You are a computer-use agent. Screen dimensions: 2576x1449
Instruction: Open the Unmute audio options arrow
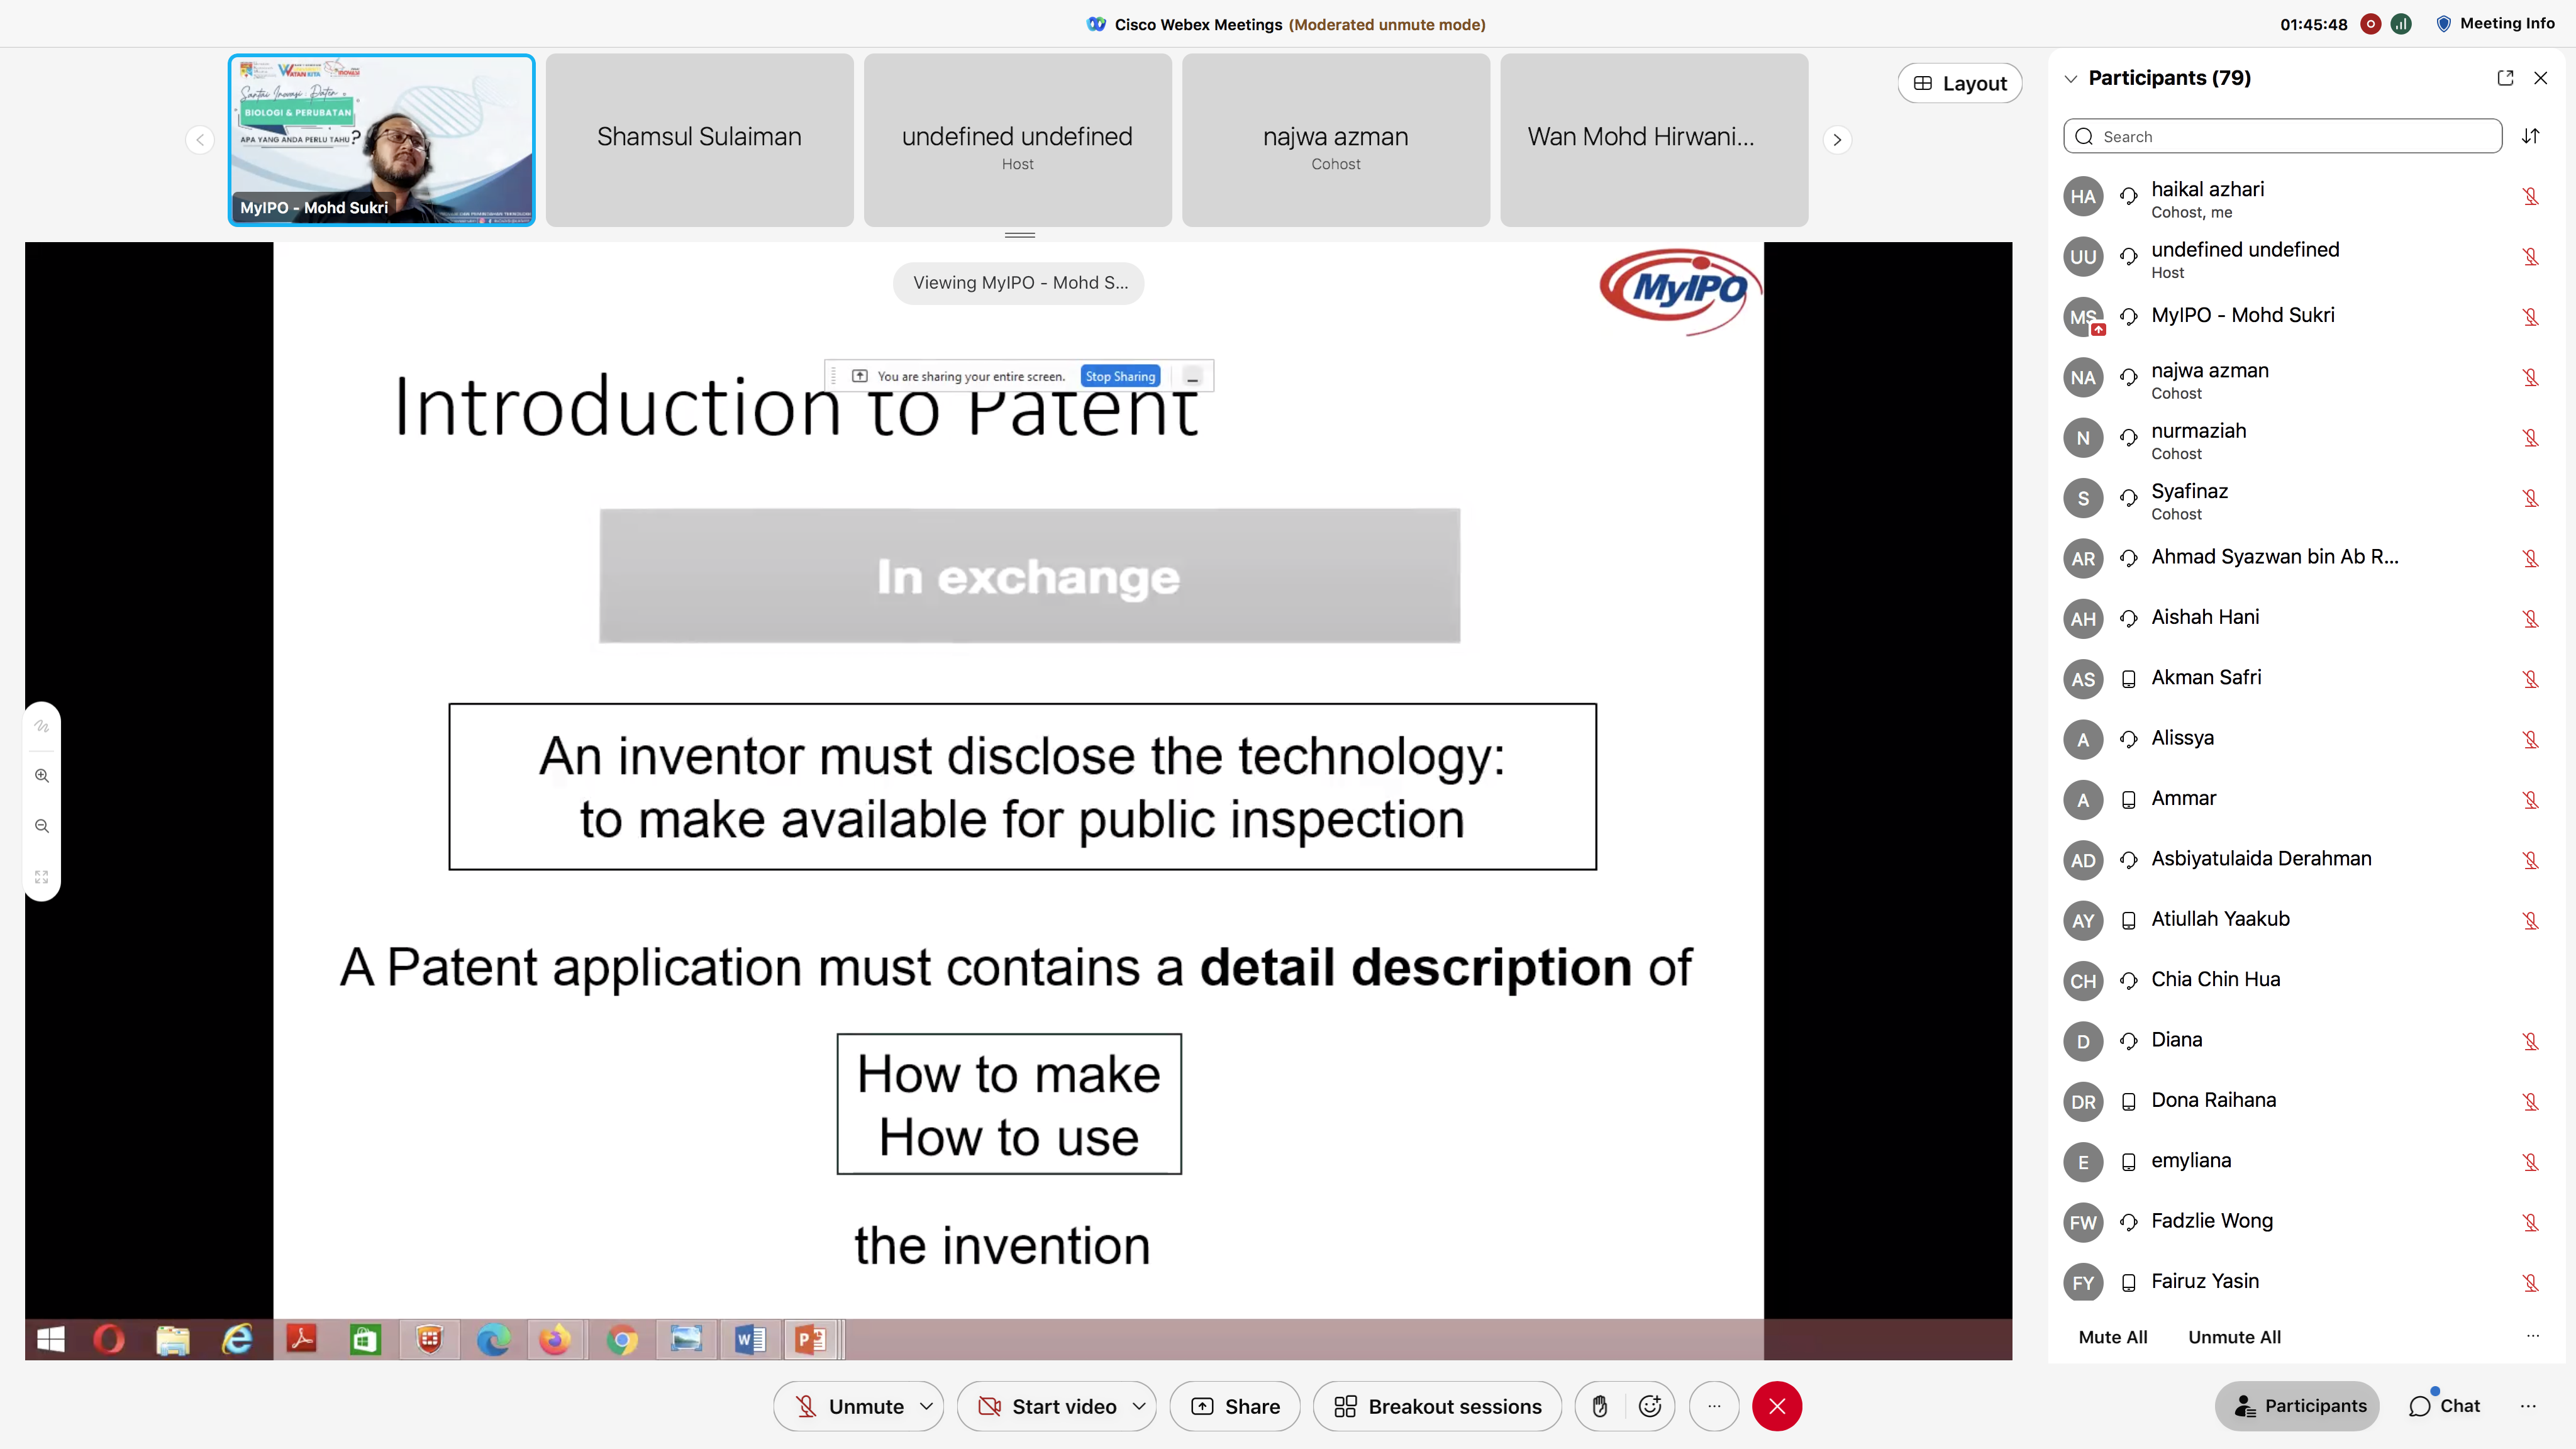pos(926,1406)
